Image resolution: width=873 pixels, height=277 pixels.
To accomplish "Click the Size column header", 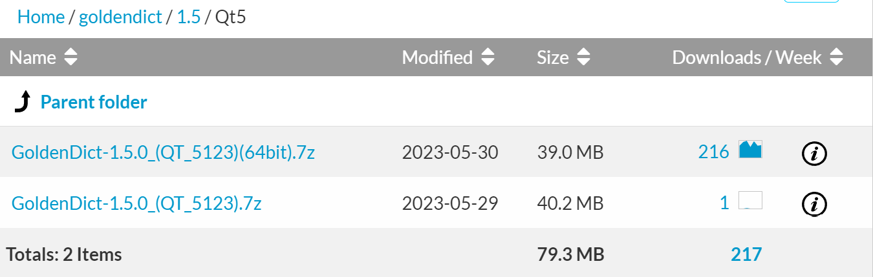I will pyautogui.click(x=552, y=57).
